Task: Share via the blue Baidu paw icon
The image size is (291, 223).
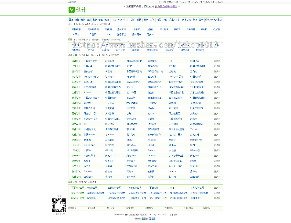Action: tap(150, 219)
